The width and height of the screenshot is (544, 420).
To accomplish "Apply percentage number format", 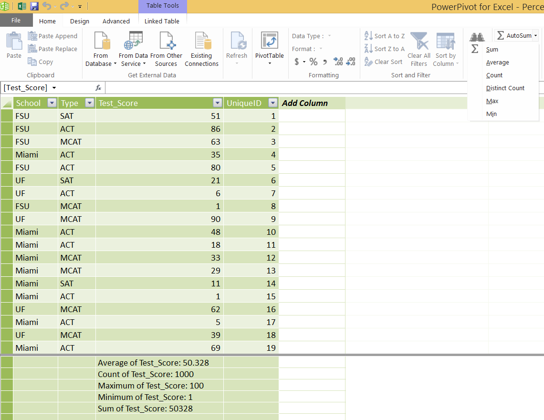I will [313, 62].
